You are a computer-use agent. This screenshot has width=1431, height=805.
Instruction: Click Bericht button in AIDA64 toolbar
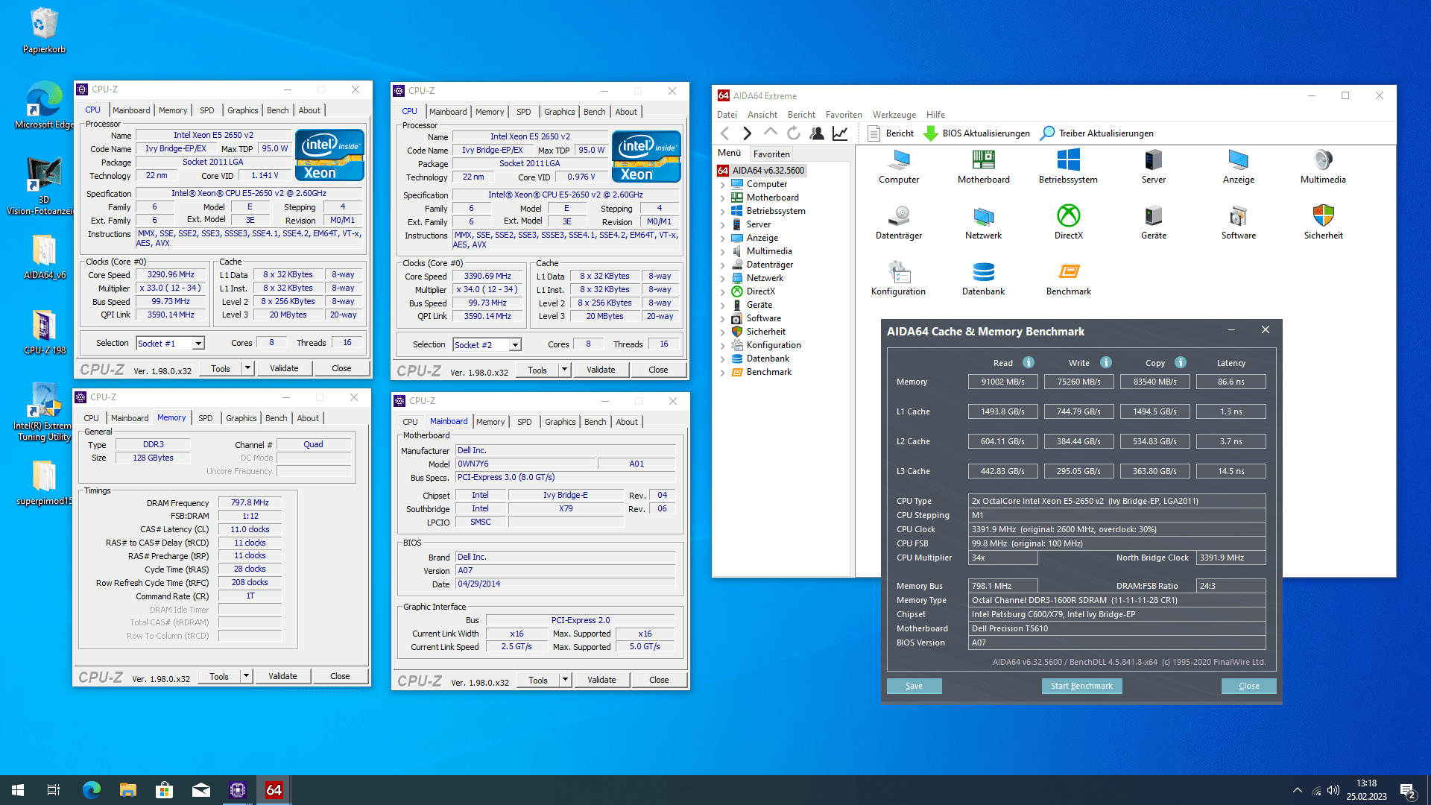pyautogui.click(x=891, y=133)
